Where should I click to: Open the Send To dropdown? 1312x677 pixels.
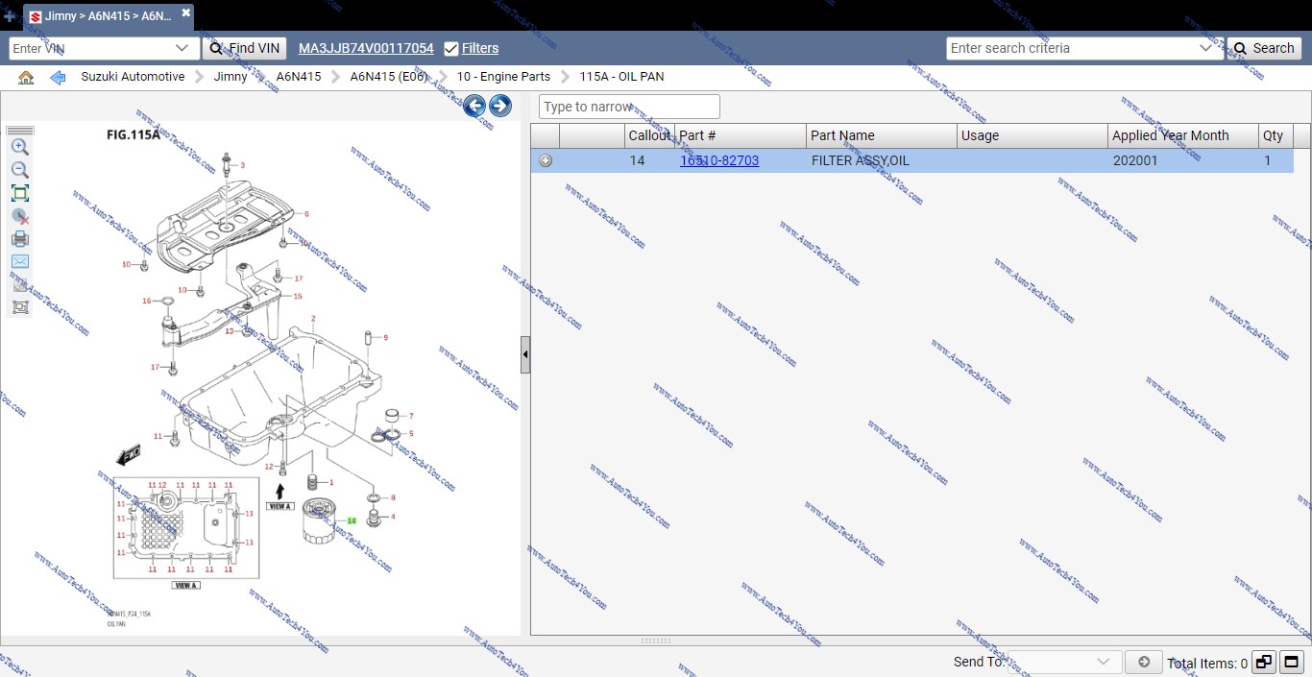[x=1104, y=662]
